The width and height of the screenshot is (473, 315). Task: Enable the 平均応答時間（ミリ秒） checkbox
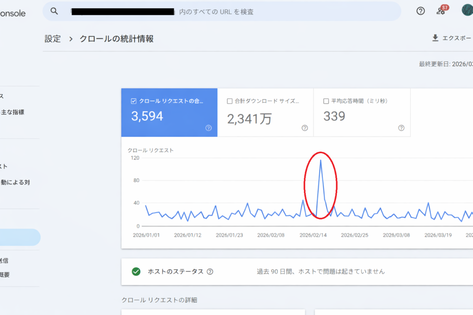326,101
